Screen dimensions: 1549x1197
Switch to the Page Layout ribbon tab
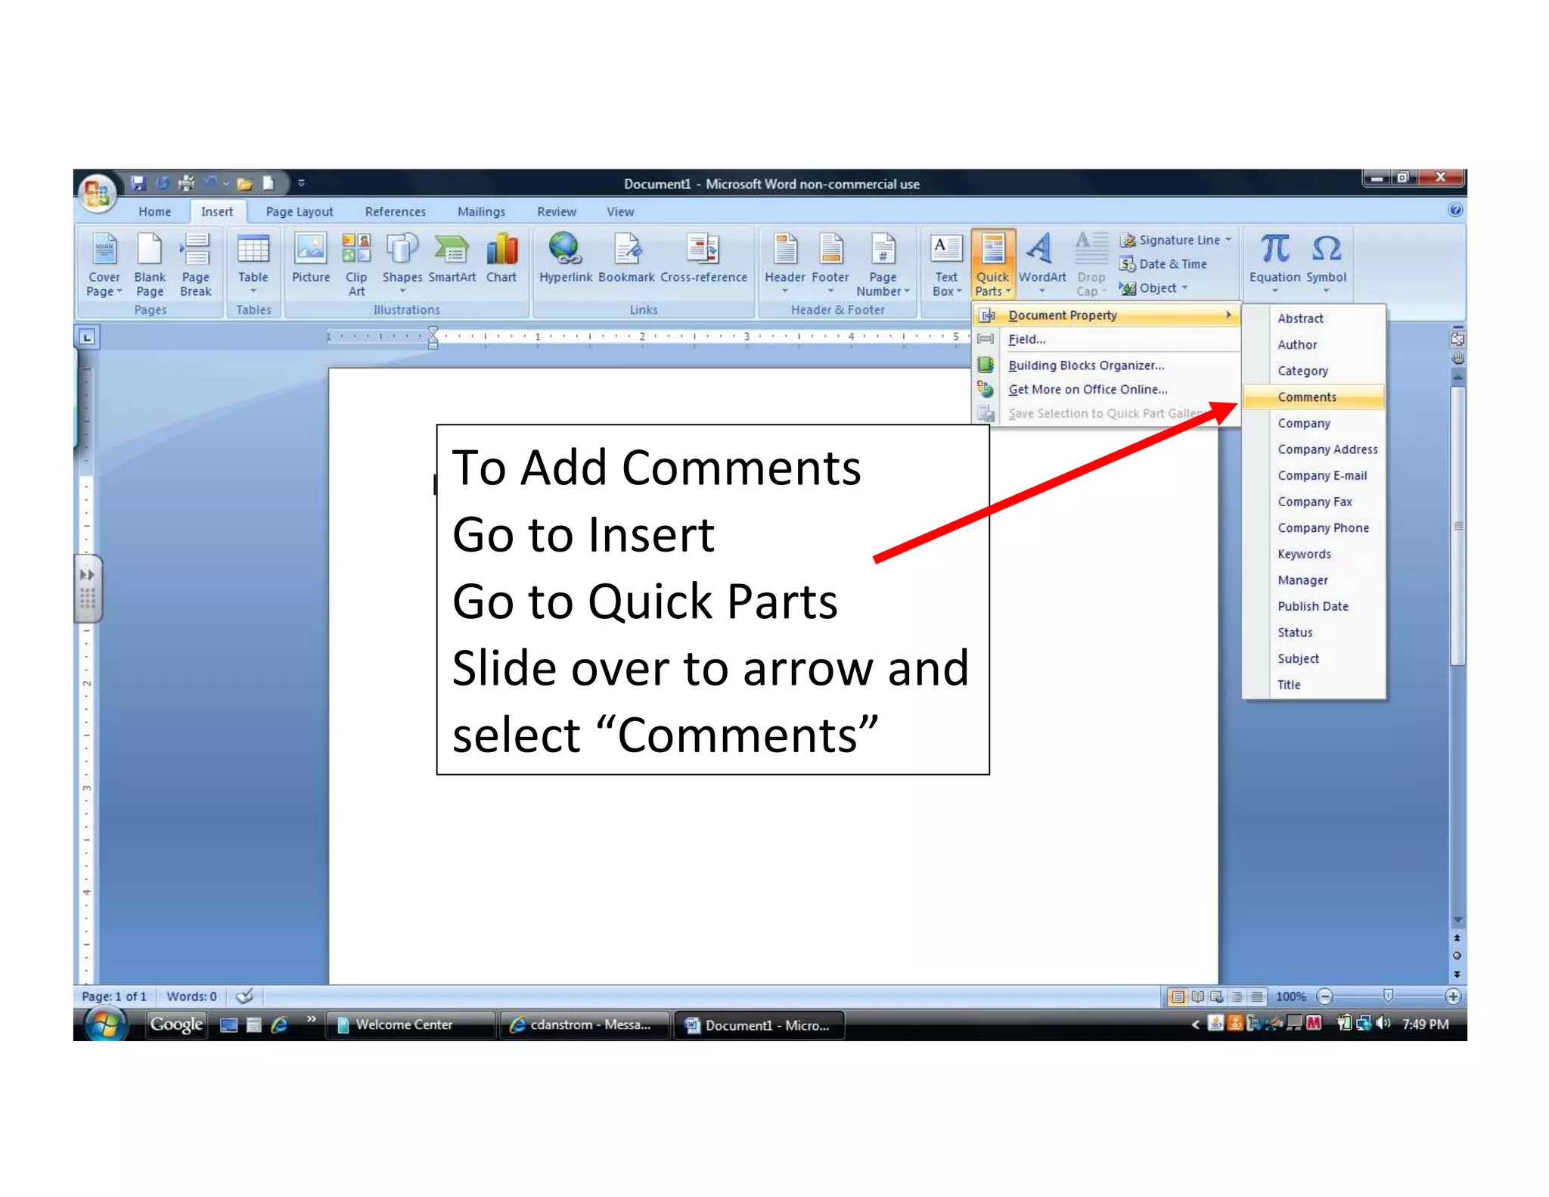coord(299,212)
